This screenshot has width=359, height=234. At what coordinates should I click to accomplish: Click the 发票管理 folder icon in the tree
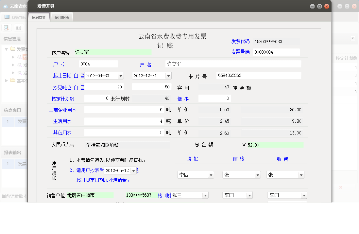tap(12, 49)
